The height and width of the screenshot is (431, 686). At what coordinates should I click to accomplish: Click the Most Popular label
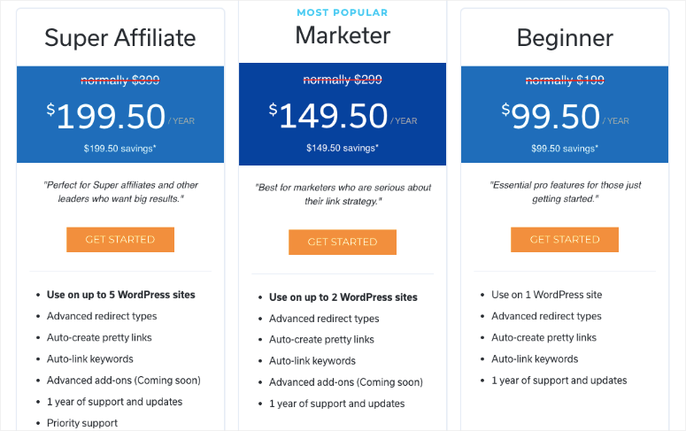[x=343, y=12]
